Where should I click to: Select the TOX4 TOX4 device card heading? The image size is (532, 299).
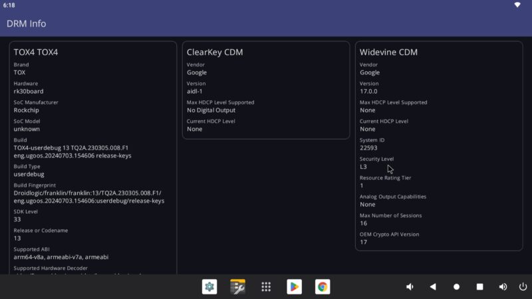point(36,52)
